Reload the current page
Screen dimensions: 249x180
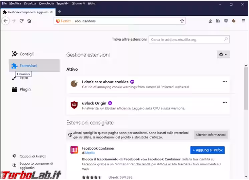[x=22, y=21]
